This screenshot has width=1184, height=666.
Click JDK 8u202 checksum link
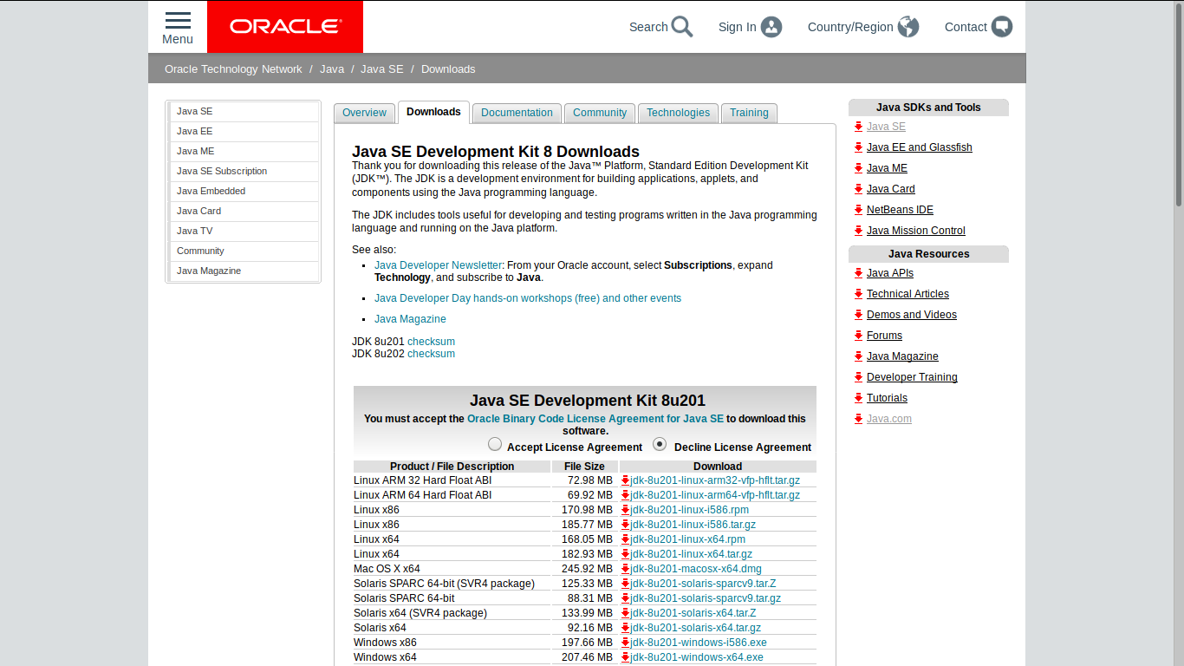[431, 354]
